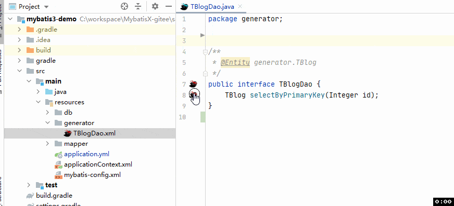
Task: Toggle fold marker at comment end line 6
Action: (x=205, y=74)
